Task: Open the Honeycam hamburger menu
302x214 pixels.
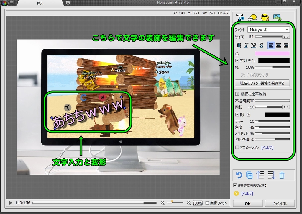Action: (12, 3)
